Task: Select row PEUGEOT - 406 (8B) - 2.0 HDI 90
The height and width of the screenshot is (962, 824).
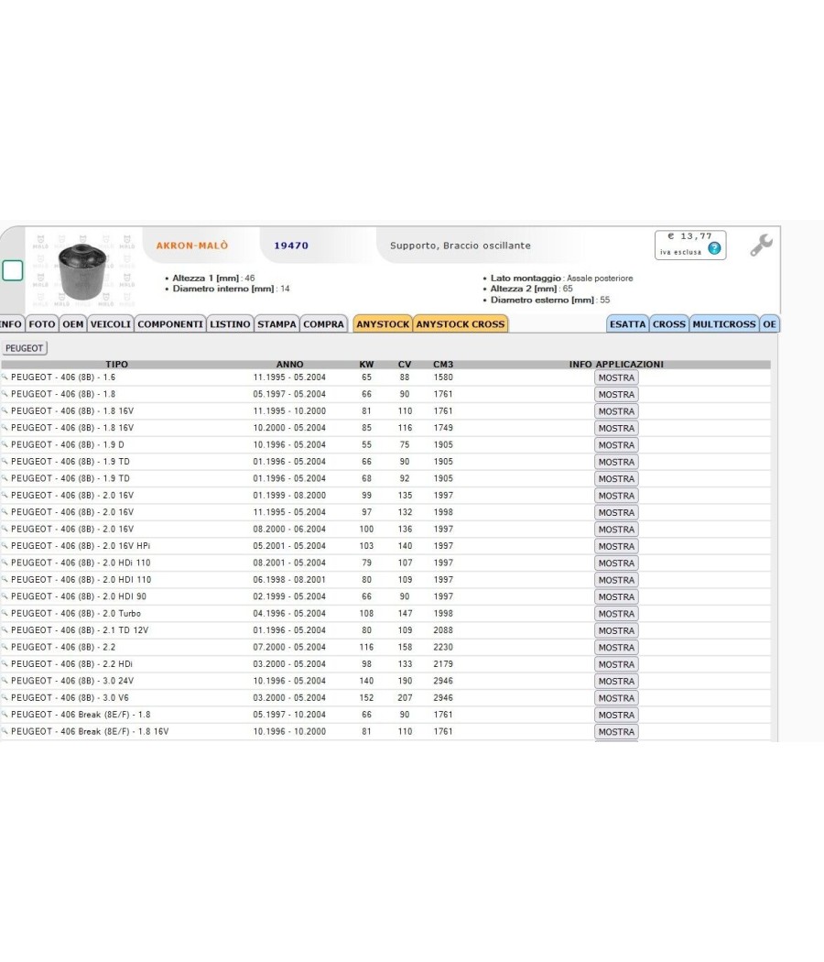Action: [385, 596]
